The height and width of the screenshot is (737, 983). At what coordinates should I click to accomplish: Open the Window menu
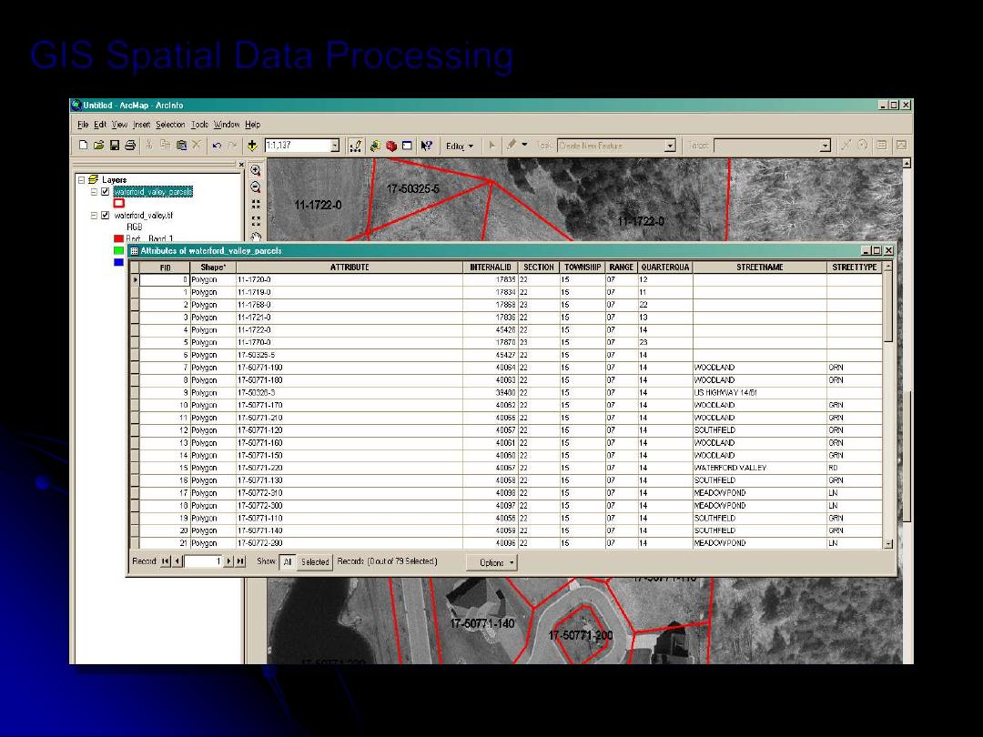(x=227, y=125)
